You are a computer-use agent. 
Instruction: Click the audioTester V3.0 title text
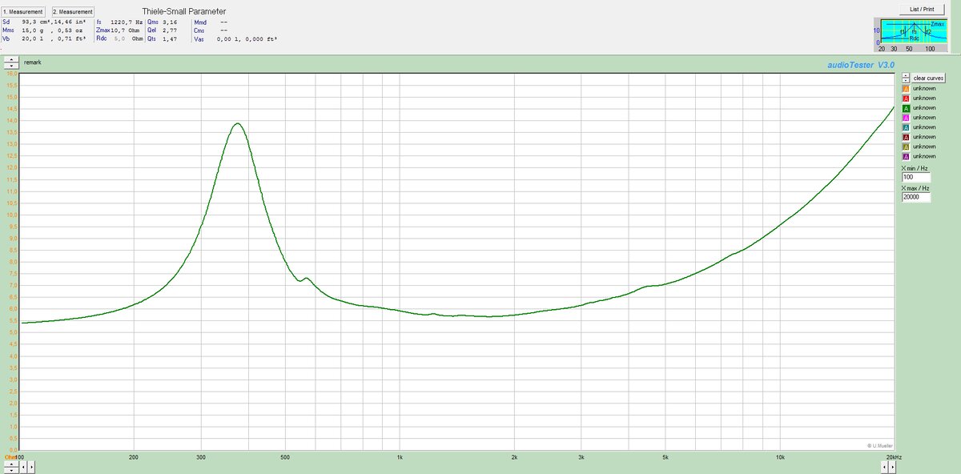[860, 65]
